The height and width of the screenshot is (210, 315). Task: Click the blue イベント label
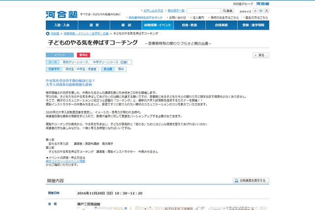[x=60, y=55]
